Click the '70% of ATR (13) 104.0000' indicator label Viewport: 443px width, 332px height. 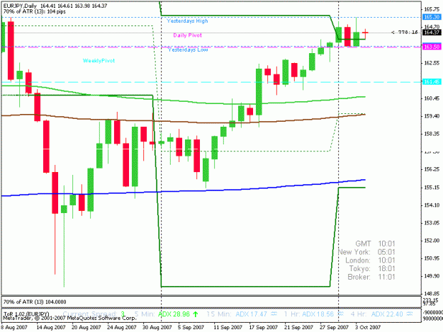35,302
